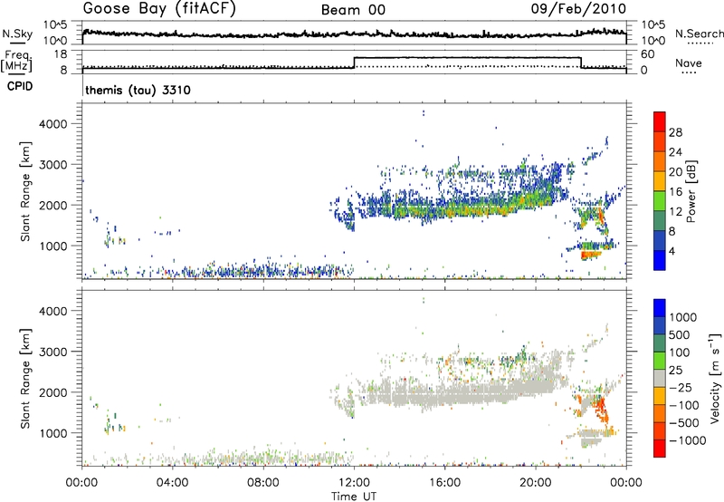The height and width of the screenshot is (502, 724).
Task: Click the blue swatch at Power colorbar bottom
Action: point(660,260)
